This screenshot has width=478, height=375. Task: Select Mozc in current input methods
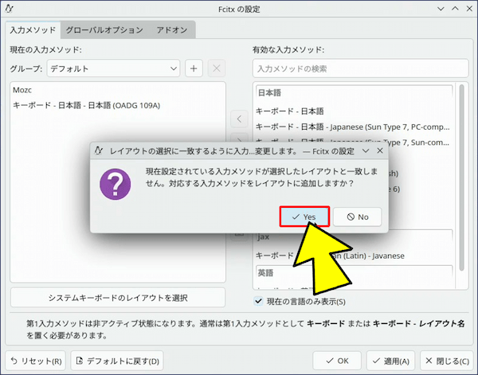coord(22,91)
